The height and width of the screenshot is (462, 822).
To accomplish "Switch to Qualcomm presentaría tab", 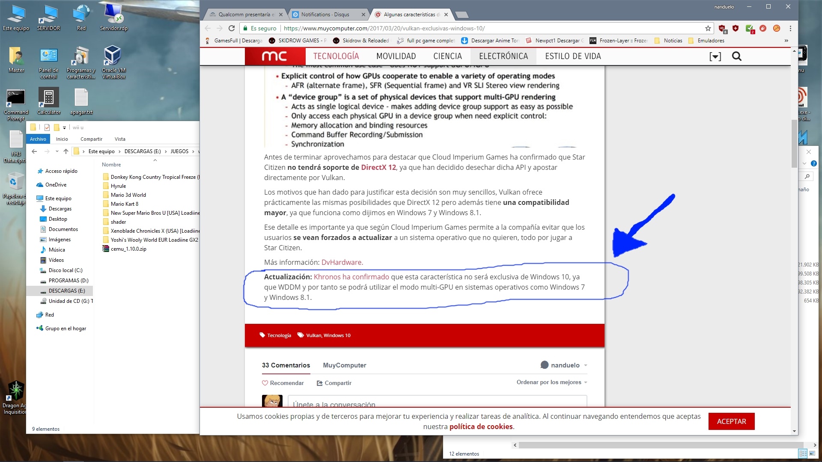I will point(246,14).
